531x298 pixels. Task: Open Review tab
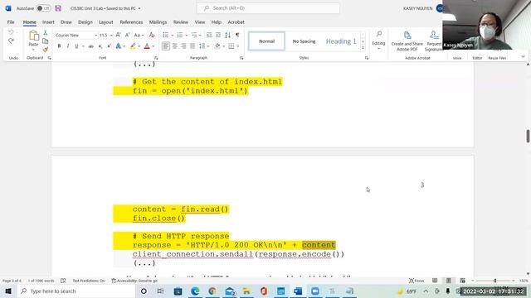click(181, 22)
